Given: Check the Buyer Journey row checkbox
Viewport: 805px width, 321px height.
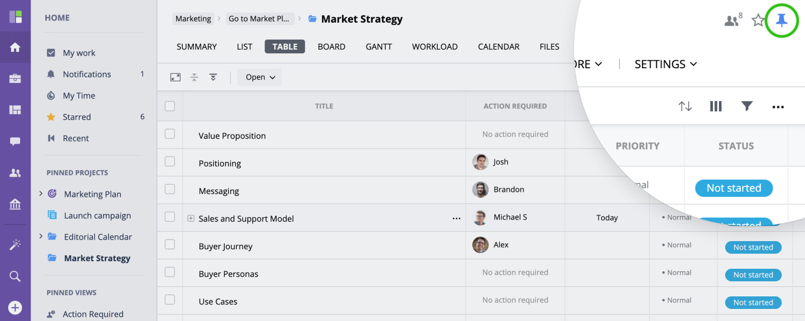Looking at the screenshot, I should (x=170, y=244).
